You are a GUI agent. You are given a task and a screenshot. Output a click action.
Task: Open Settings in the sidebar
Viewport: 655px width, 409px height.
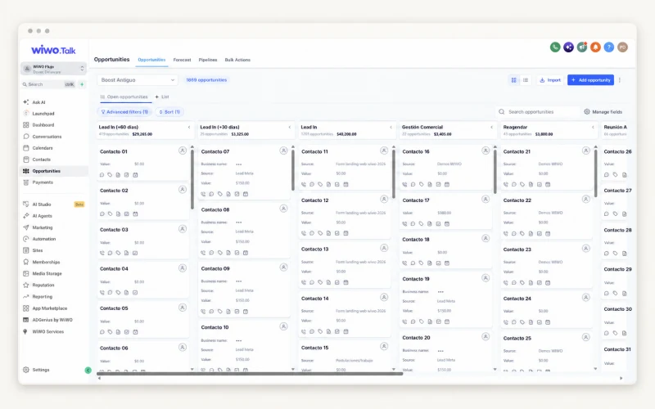[37, 371]
